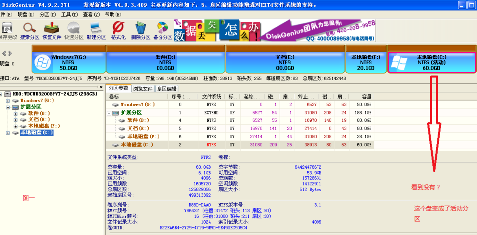Select 软件(D:) in the left tree
477x235 pixels.
click(x=39, y=114)
